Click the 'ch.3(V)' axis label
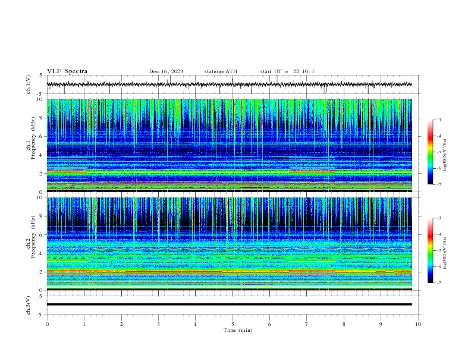Screen dimensions: 471x364 tap(29, 305)
